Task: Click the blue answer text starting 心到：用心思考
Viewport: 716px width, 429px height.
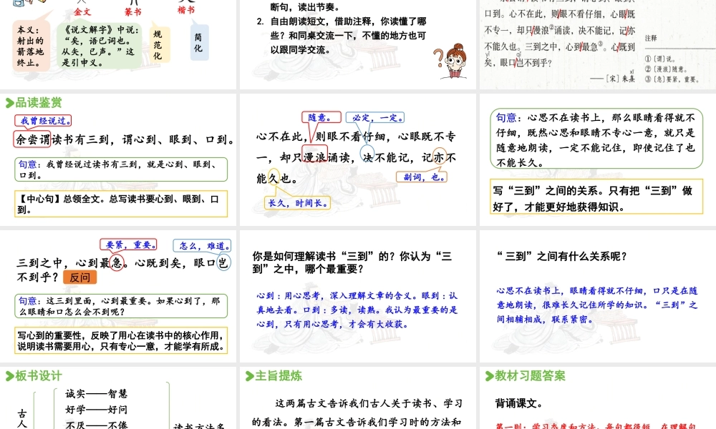Action: (357, 310)
